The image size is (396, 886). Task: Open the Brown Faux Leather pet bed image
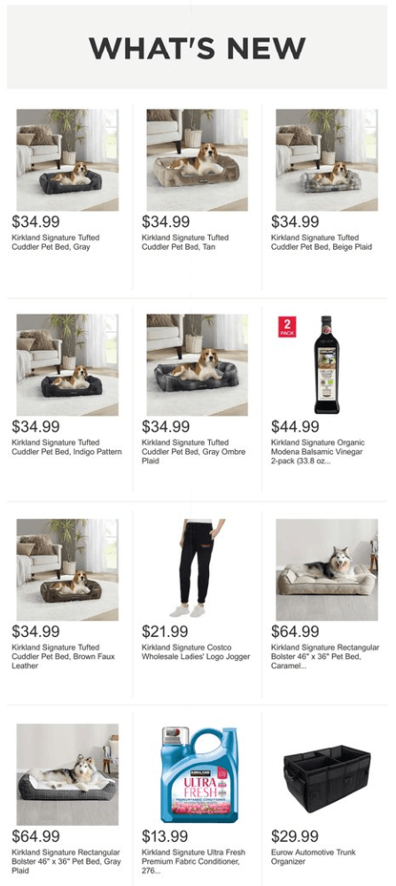coord(67,570)
